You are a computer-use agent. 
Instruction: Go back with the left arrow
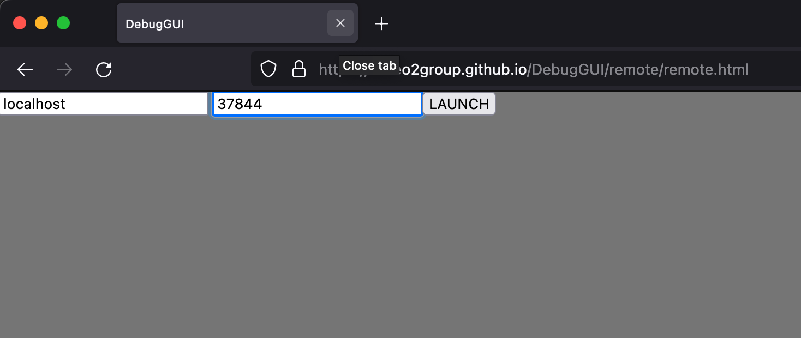[x=25, y=70]
